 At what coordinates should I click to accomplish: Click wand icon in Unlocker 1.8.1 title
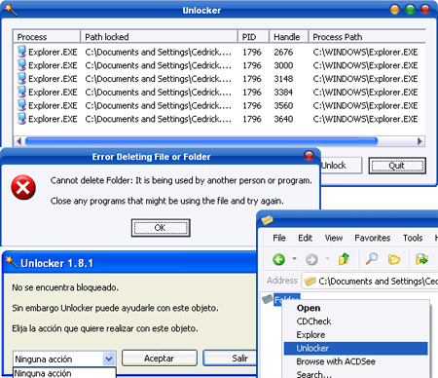tap(12, 262)
